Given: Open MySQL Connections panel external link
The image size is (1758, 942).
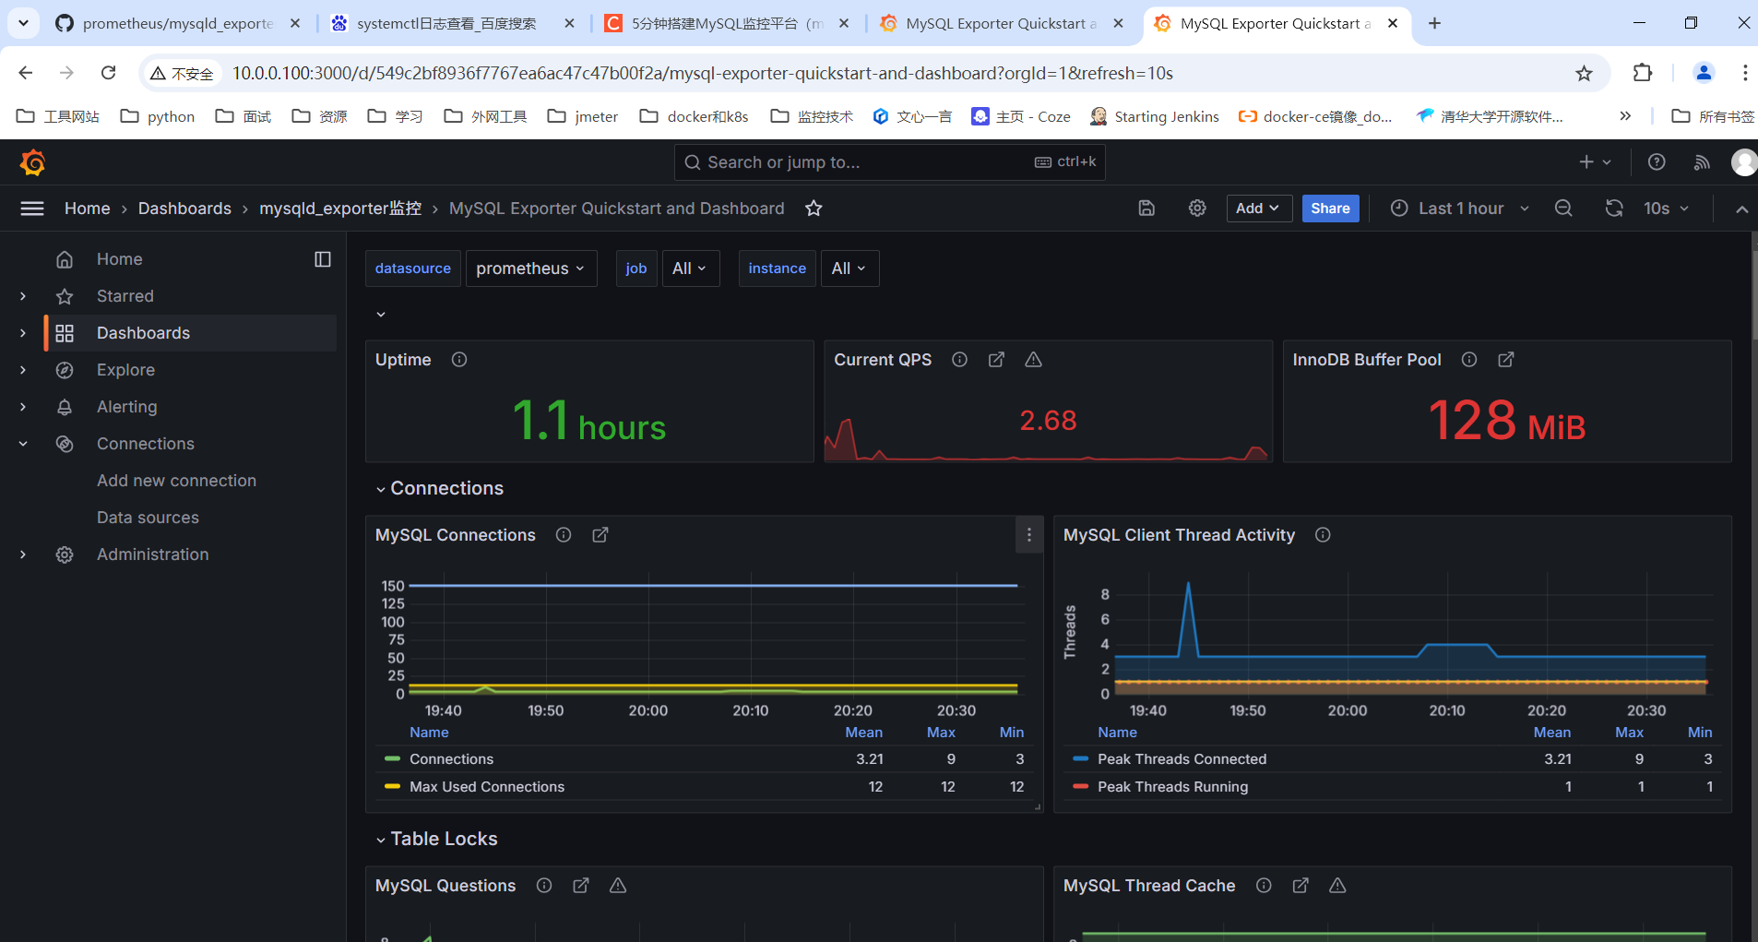Looking at the screenshot, I should 600,535.
